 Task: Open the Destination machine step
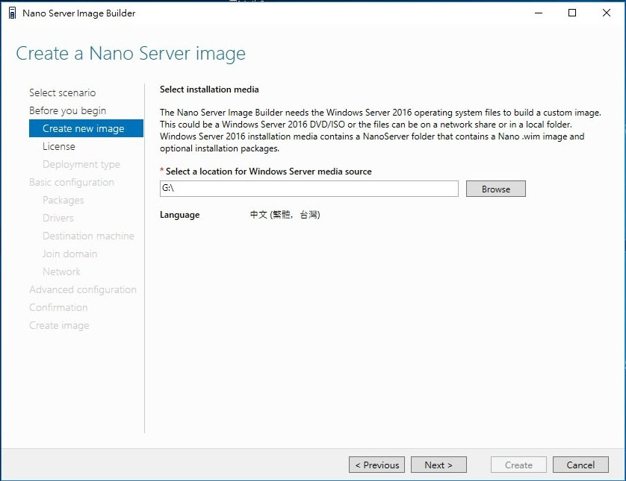tap(88, 236)
